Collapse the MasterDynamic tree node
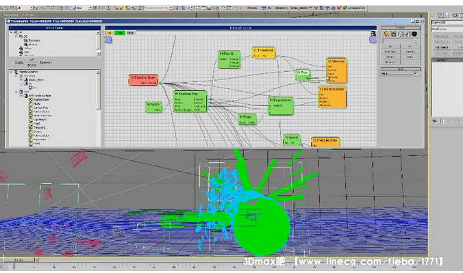Viewport: 463px width, 273px height. click(11, 72)
